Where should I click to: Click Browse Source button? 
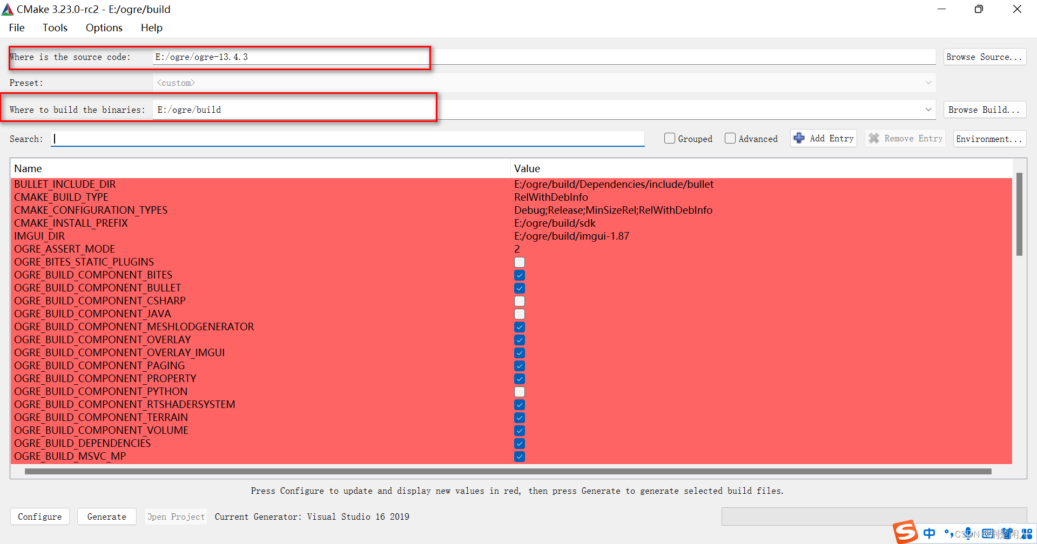point(985,57)
